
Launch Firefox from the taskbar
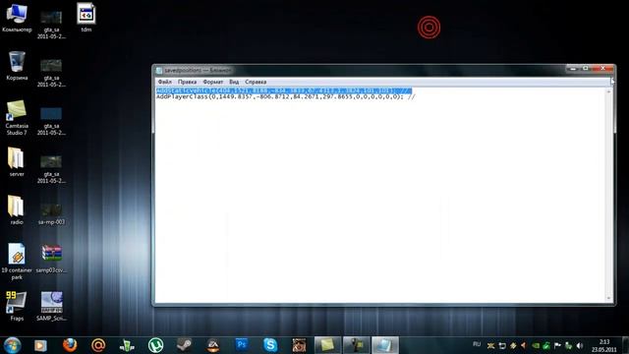click(70, 345)
